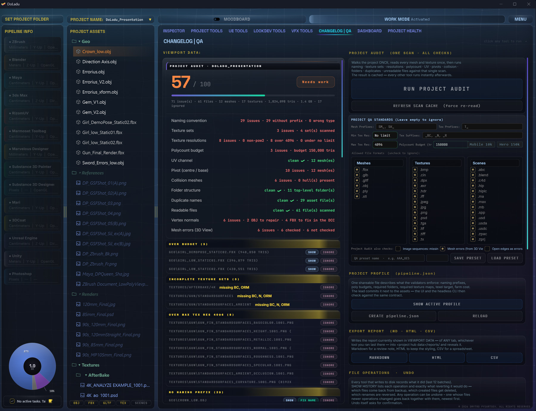Toggle Open edges as errors checkbox
Screen dimensions: 536x411
coord(487,249)
